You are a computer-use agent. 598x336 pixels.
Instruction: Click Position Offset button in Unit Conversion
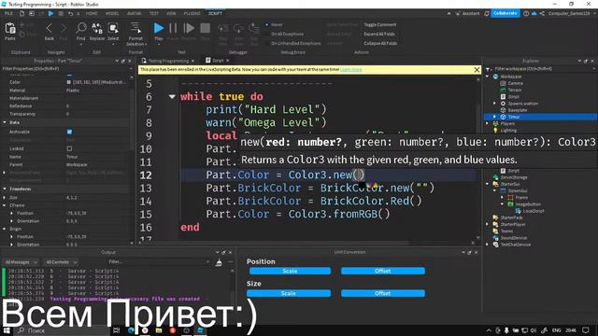(382, 271)
